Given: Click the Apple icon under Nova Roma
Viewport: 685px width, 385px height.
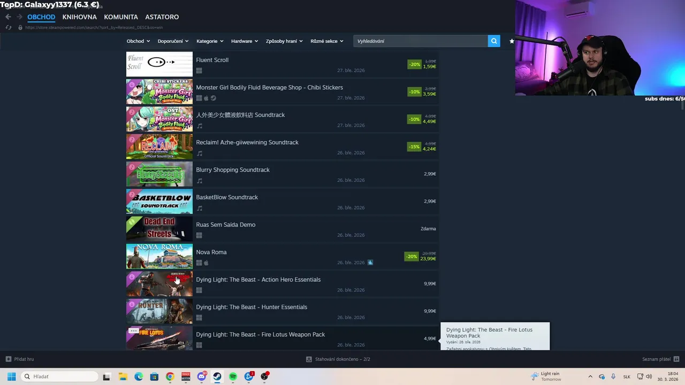Looking at the screenshot, I should tap(206, 263).
